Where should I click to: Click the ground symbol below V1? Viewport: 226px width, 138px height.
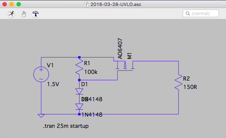[41, 116]
